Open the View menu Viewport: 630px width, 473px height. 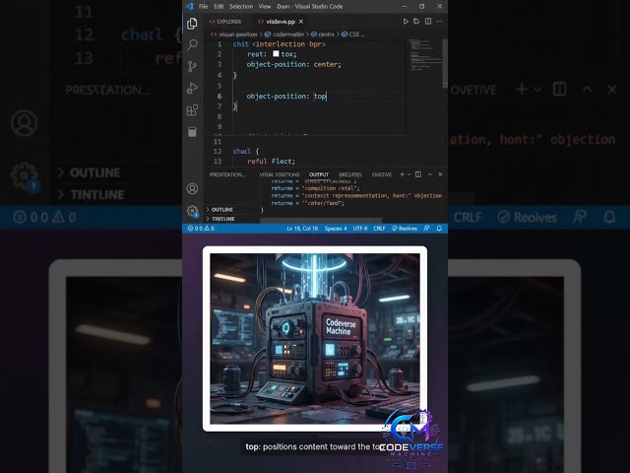click(x=265, y=7)
